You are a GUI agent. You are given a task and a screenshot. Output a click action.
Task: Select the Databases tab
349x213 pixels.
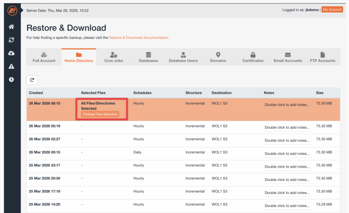click(x=148, y=57)
